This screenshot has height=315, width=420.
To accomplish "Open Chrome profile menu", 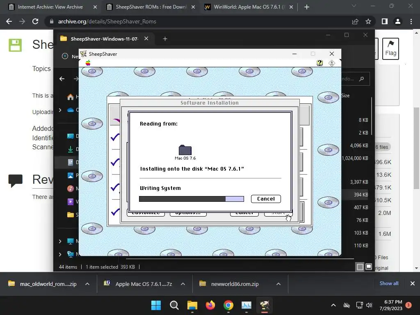I will point(398,21).
